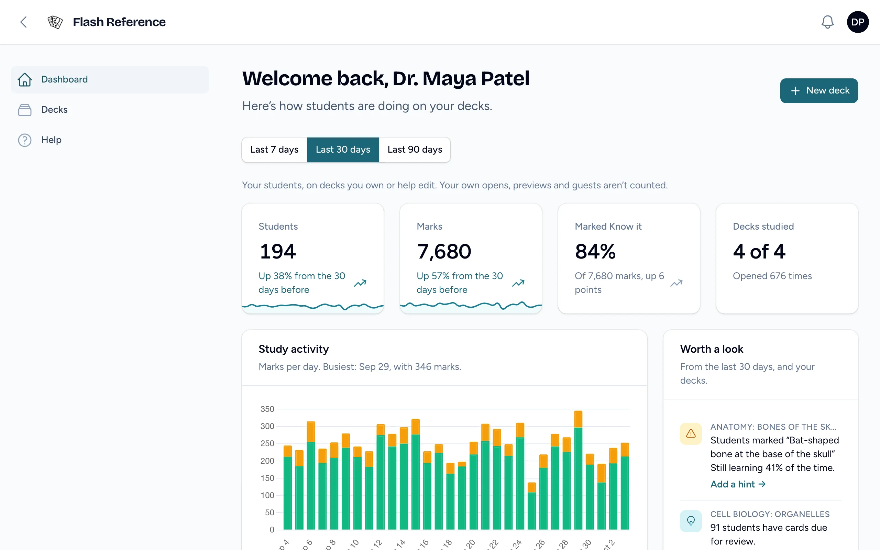Open notifications bell
This screenshot has width=880, height=550.
[x=827, y=22]
